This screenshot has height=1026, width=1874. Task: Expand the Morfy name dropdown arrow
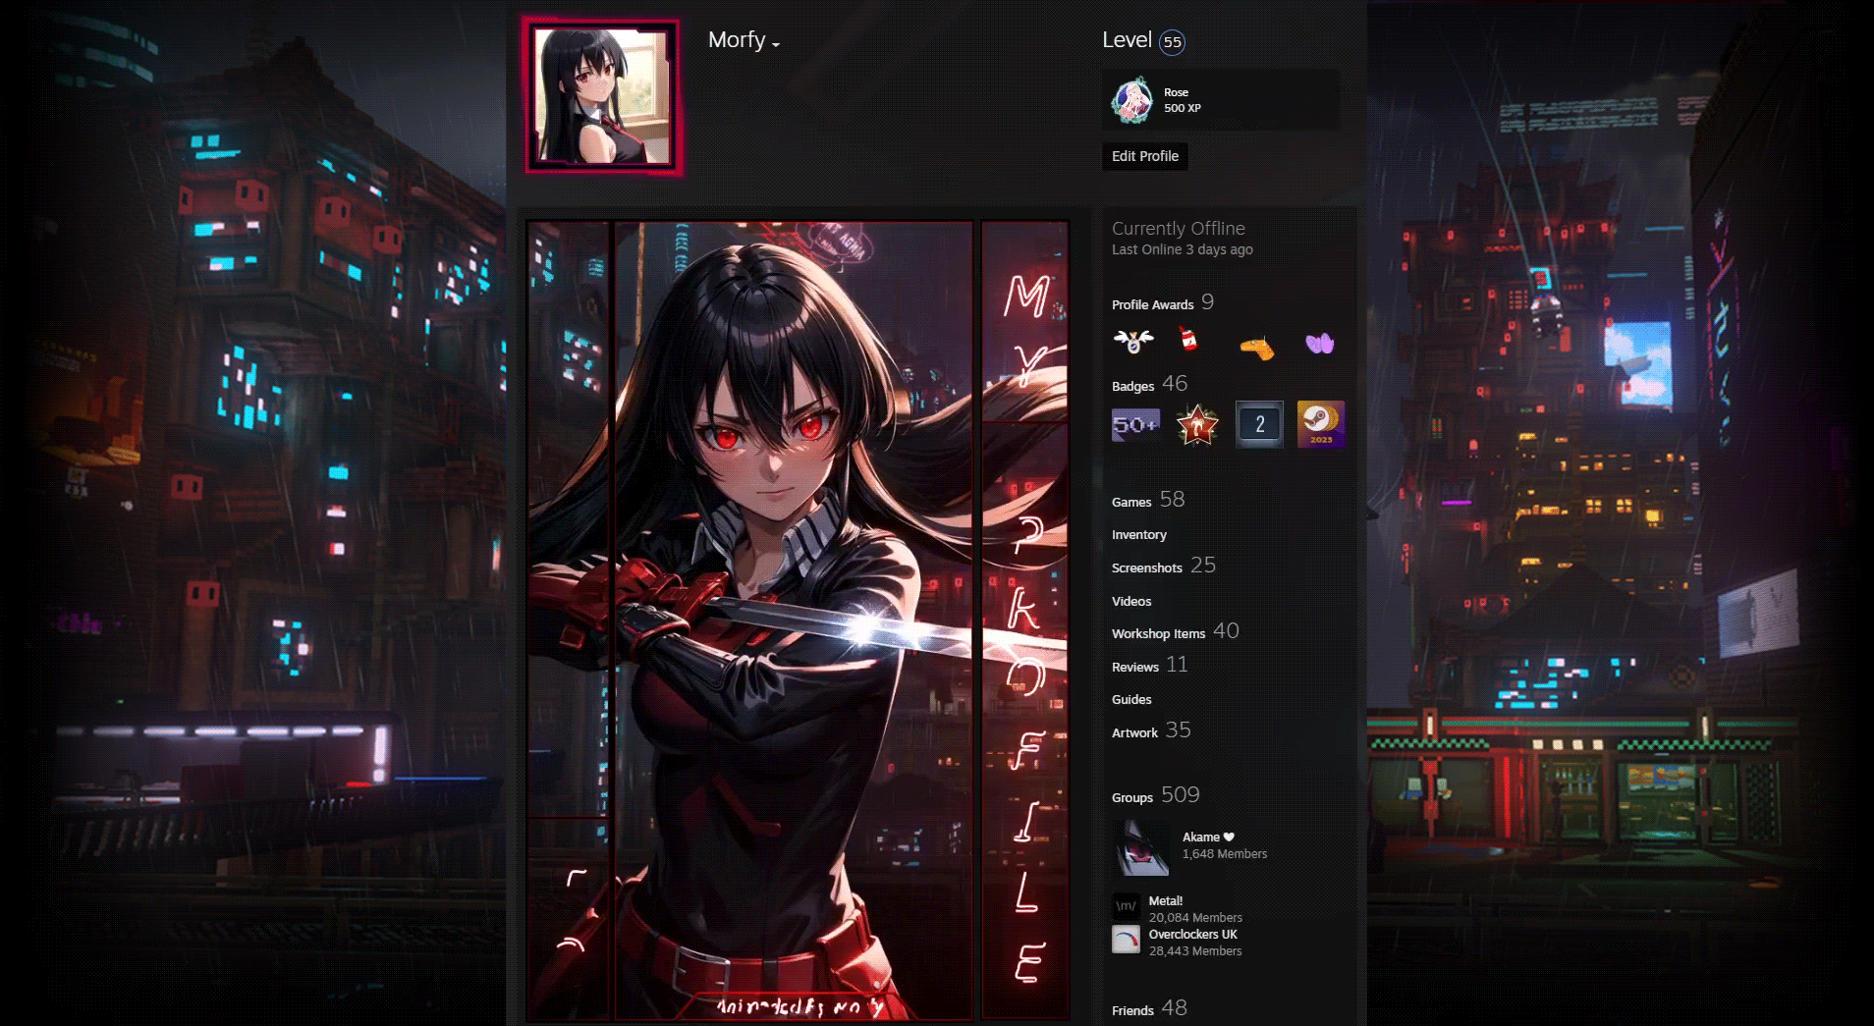pos(776,44)
